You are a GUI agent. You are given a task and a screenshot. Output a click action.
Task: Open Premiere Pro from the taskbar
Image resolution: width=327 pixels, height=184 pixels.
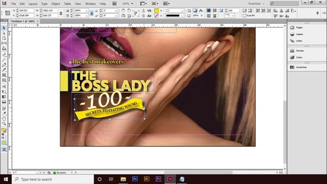(158, 179)
